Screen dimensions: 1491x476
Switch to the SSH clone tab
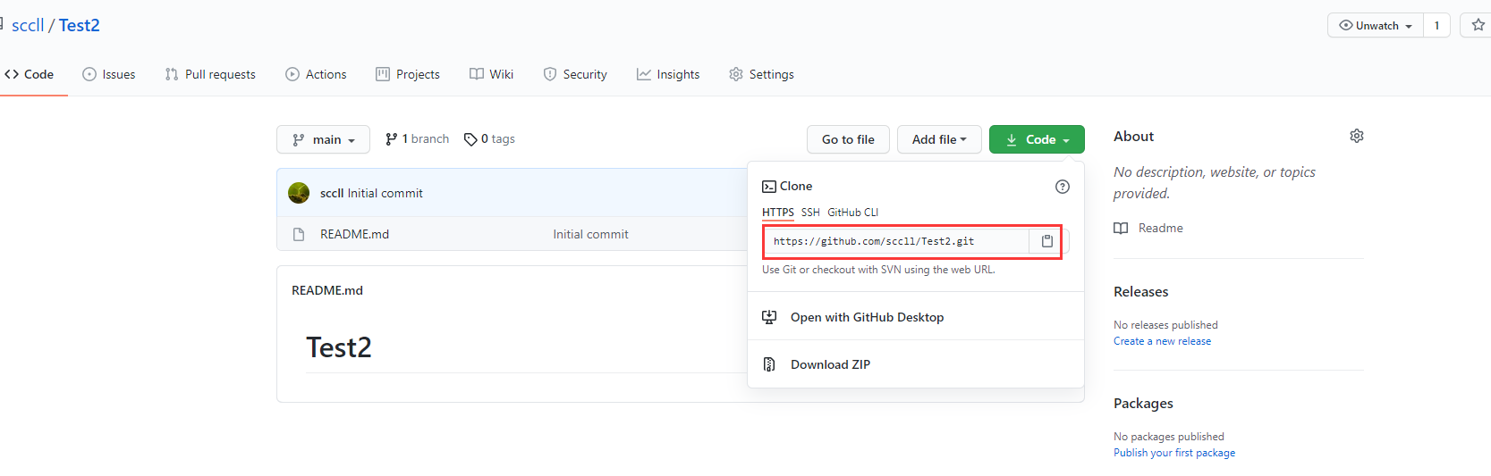(x=810, y=213)
